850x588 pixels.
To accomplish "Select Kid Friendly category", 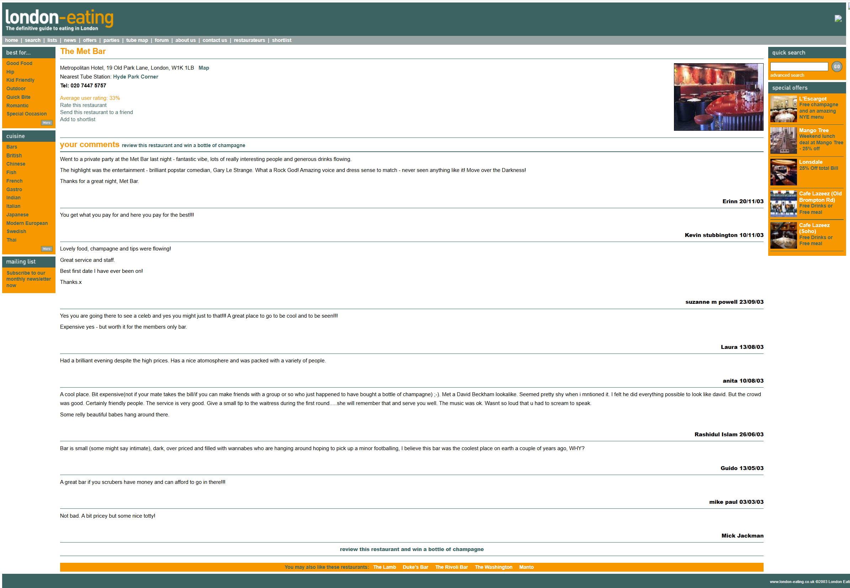I will tap(20, 80).
